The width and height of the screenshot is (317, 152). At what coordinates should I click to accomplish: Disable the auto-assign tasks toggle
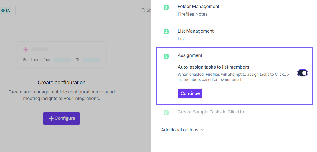point(302,73)
